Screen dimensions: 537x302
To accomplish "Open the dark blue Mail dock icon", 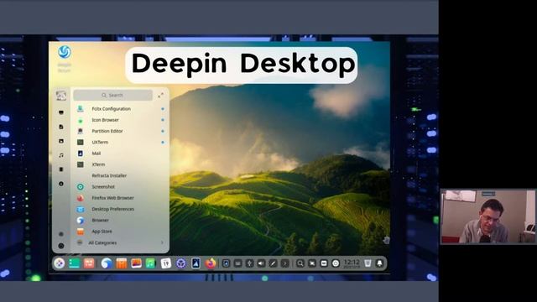I will [196, 263].
